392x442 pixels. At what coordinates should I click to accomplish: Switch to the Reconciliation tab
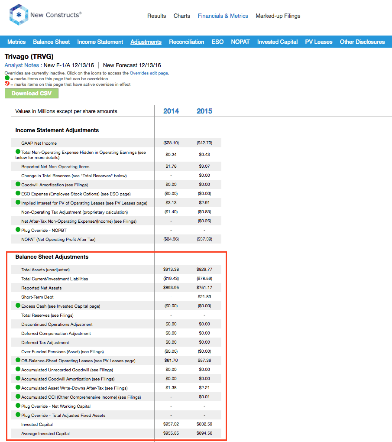pyautogui.click(x=187, y=42)
